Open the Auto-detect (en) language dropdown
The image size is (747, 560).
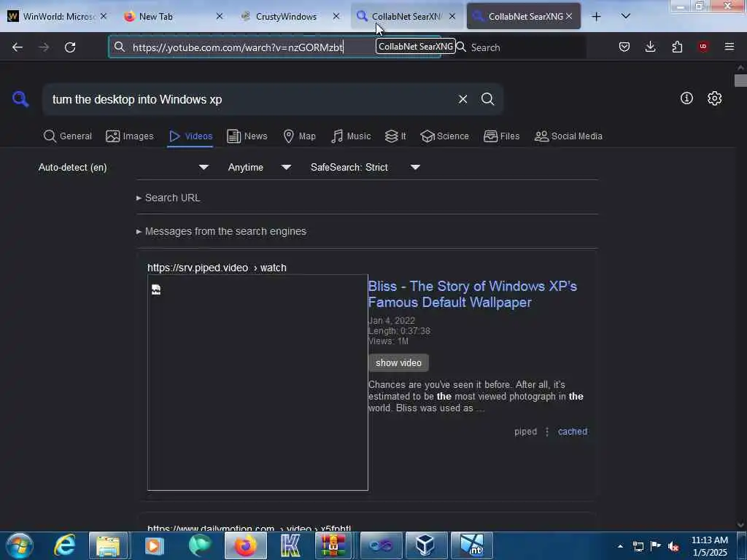(x=123, y=167)
